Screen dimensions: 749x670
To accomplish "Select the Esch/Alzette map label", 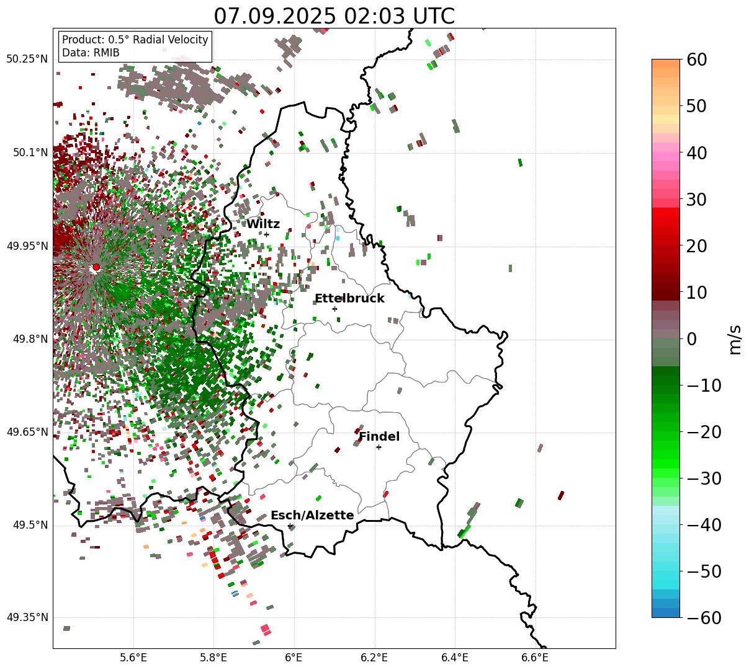I will (x=312, y=516).
